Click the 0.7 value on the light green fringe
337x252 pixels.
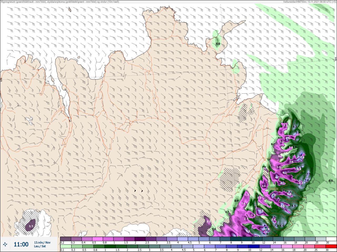click(227, 212)
